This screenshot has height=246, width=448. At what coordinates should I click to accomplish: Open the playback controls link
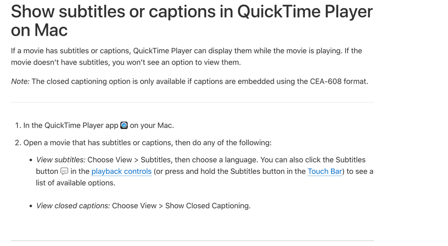122,172
